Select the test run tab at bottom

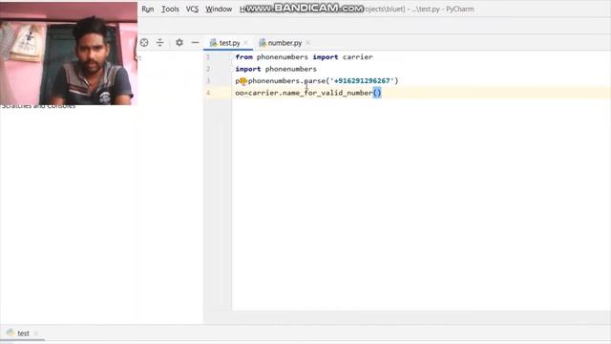pos(23,333)
